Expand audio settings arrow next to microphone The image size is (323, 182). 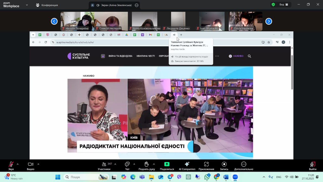point(18,164)
